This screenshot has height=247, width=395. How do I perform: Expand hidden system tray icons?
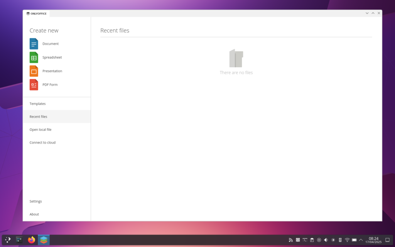click(361, 240)
